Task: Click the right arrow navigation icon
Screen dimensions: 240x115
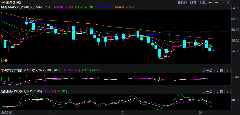Action: (x=217, y=3)
